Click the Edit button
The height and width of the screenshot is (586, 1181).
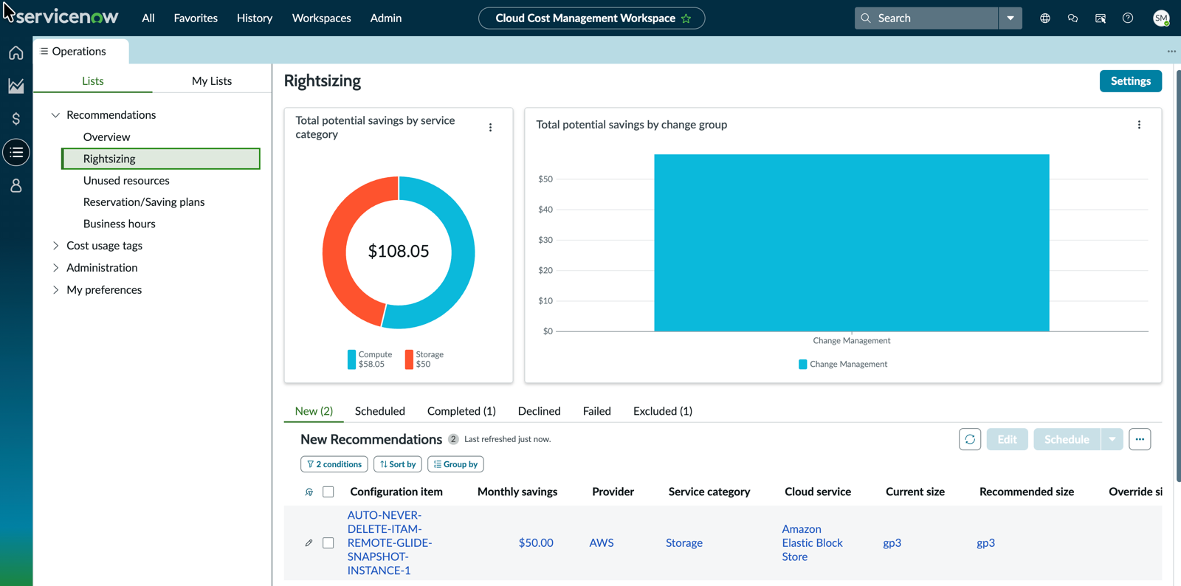(x=1007, y=439)
